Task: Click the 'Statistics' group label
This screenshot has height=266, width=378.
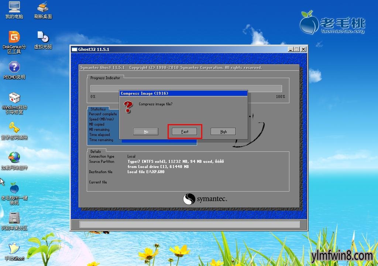Action: [98, 109]
